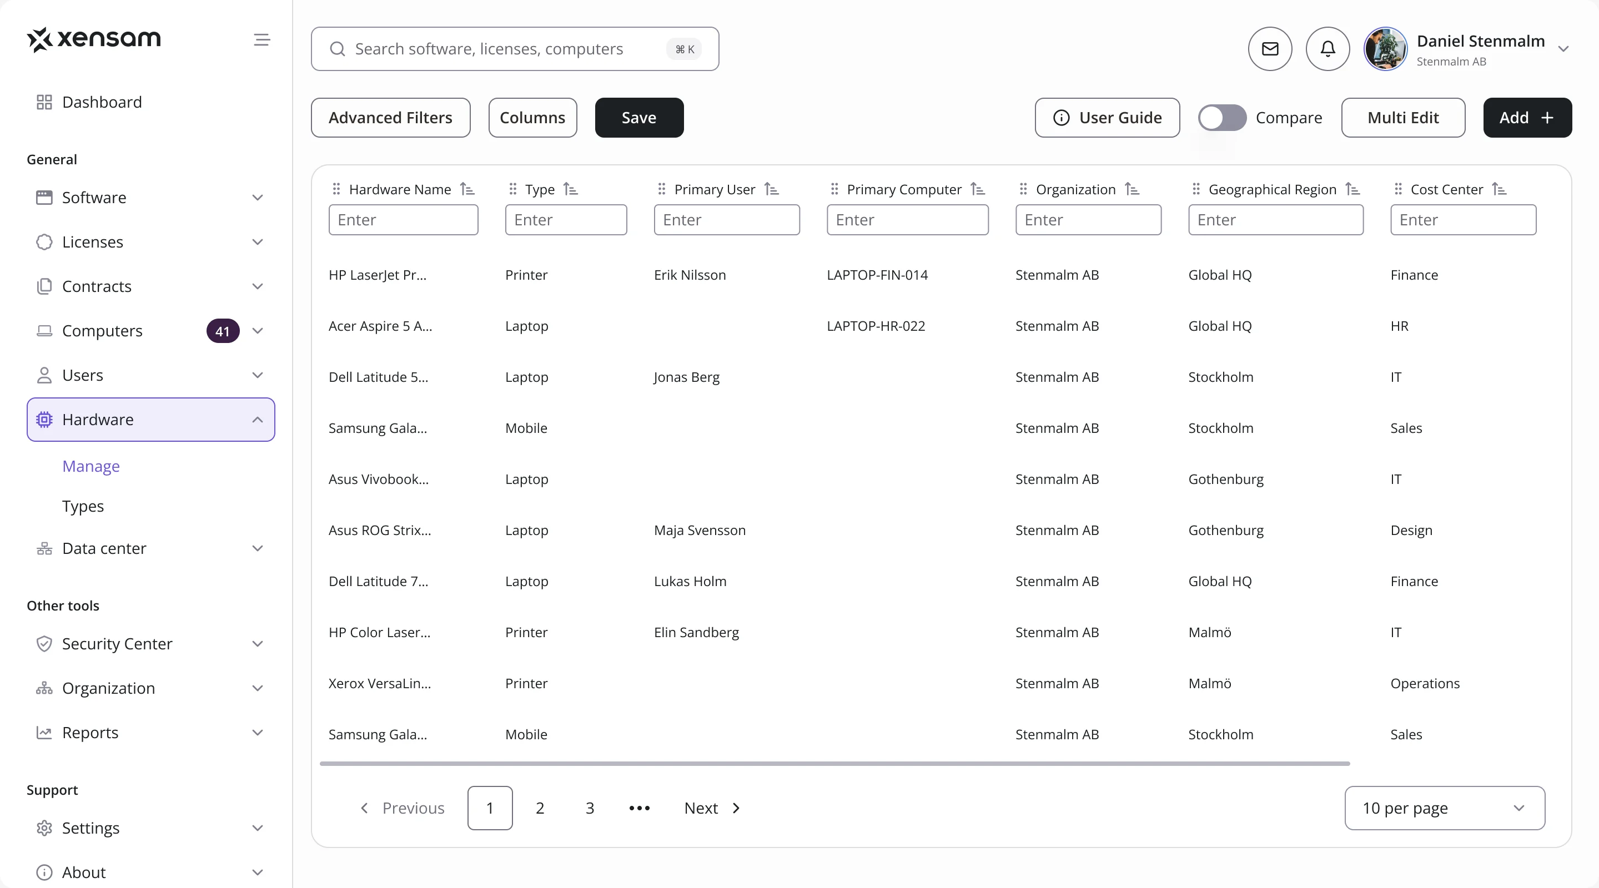The height and width of the screenshot is (888, 1599).
Task: Expand the Contracts menu chevron
Action: pyautogui.click(x=258, y=286)
